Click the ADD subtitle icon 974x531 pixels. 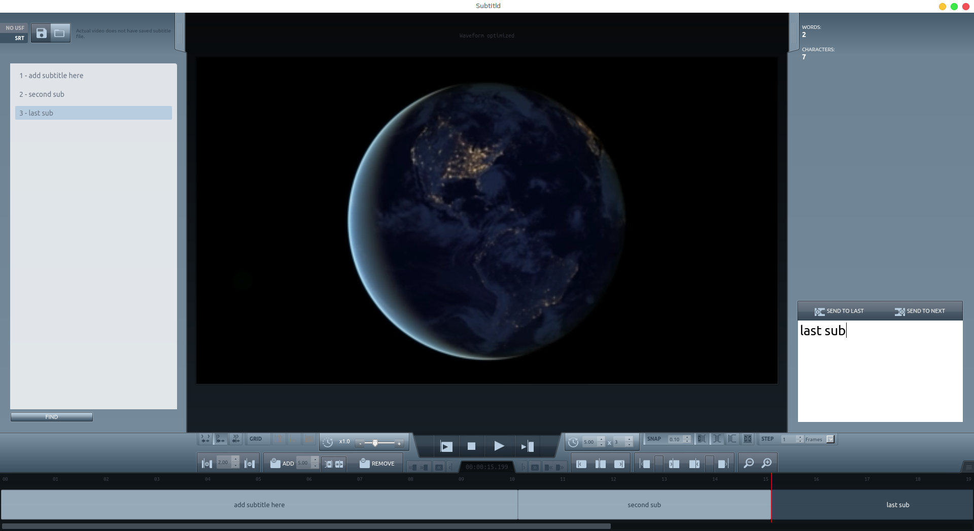click(275, 464)
